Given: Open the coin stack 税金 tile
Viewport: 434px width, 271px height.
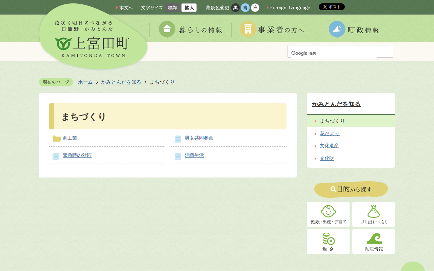Looking at the screenshot, I should pyautogui.click(x=328, y=242).
